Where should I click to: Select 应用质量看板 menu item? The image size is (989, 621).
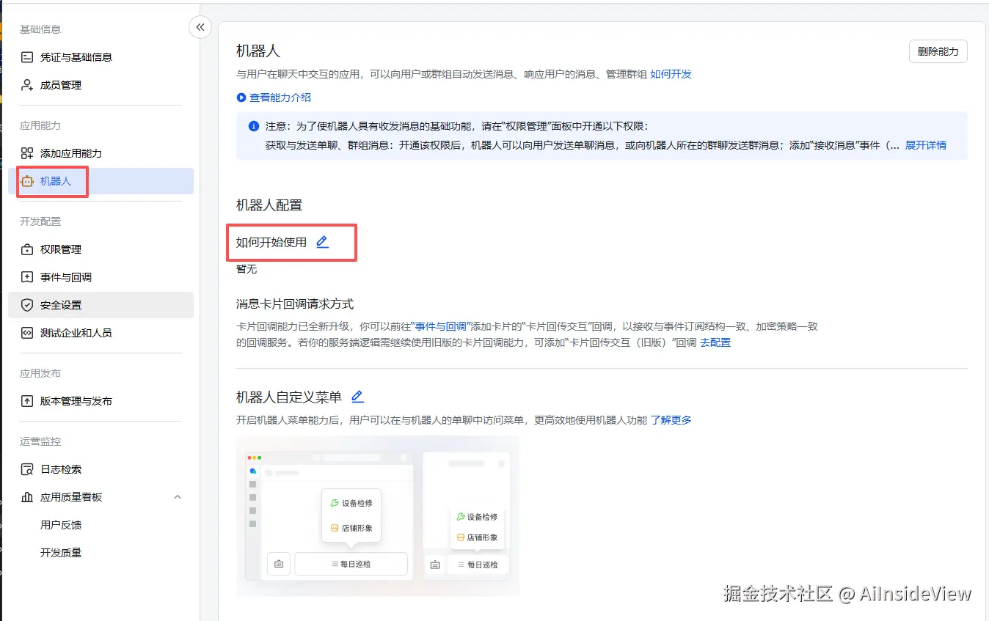pyautogui.click(x=101, y=497)
